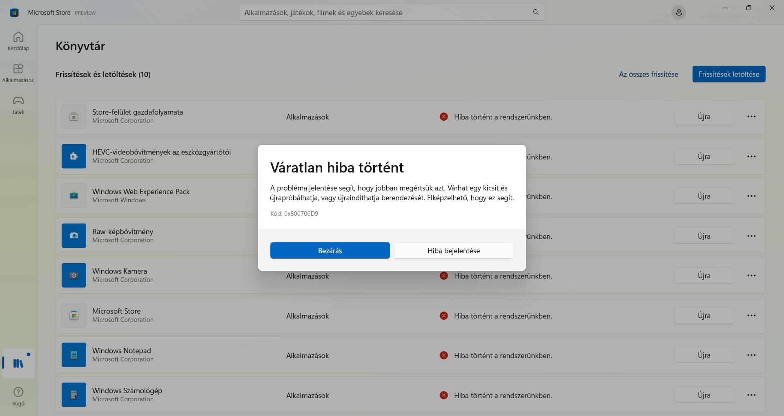Screen dimensions: 784x416
Task: Open the user account profile icon
Action: click(679, 13)
